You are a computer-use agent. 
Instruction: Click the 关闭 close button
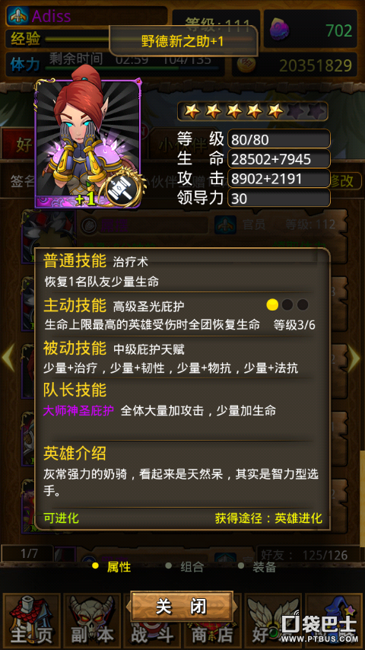[182, 607]
